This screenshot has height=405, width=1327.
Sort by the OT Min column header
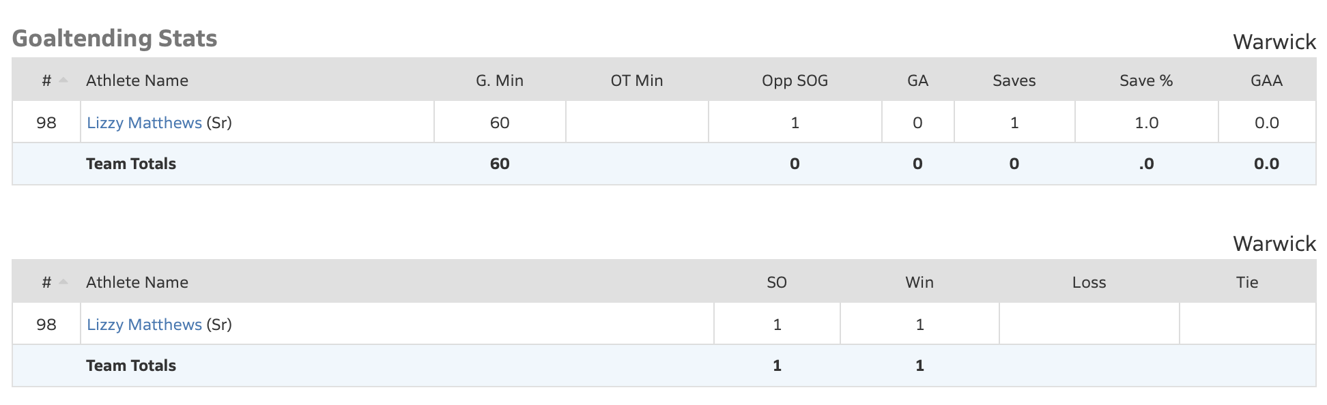[x=636, y=80]
